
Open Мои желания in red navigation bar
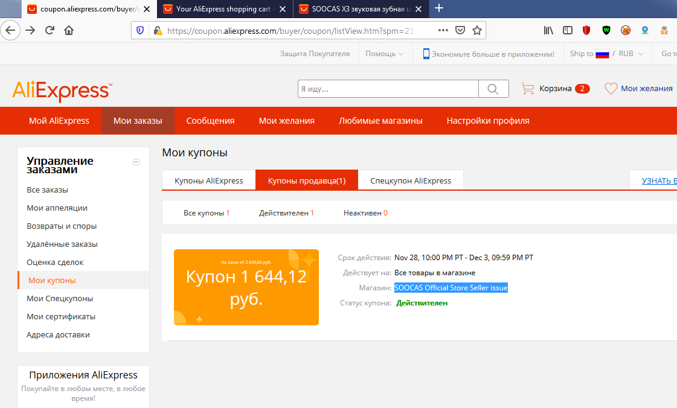pyautogui.click(x=287, y=121)
